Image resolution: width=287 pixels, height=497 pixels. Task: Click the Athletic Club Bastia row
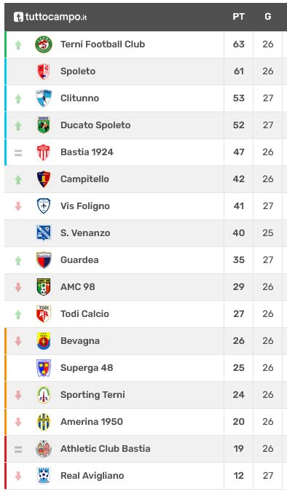(146, 449)
